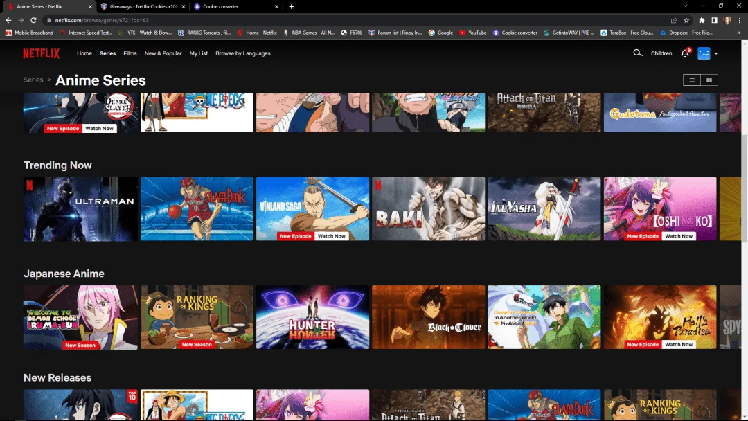Open the Gudetama thumbnail in top row
Image resolution: width=748 pixels, height=421 pixels.
point(660,113)
